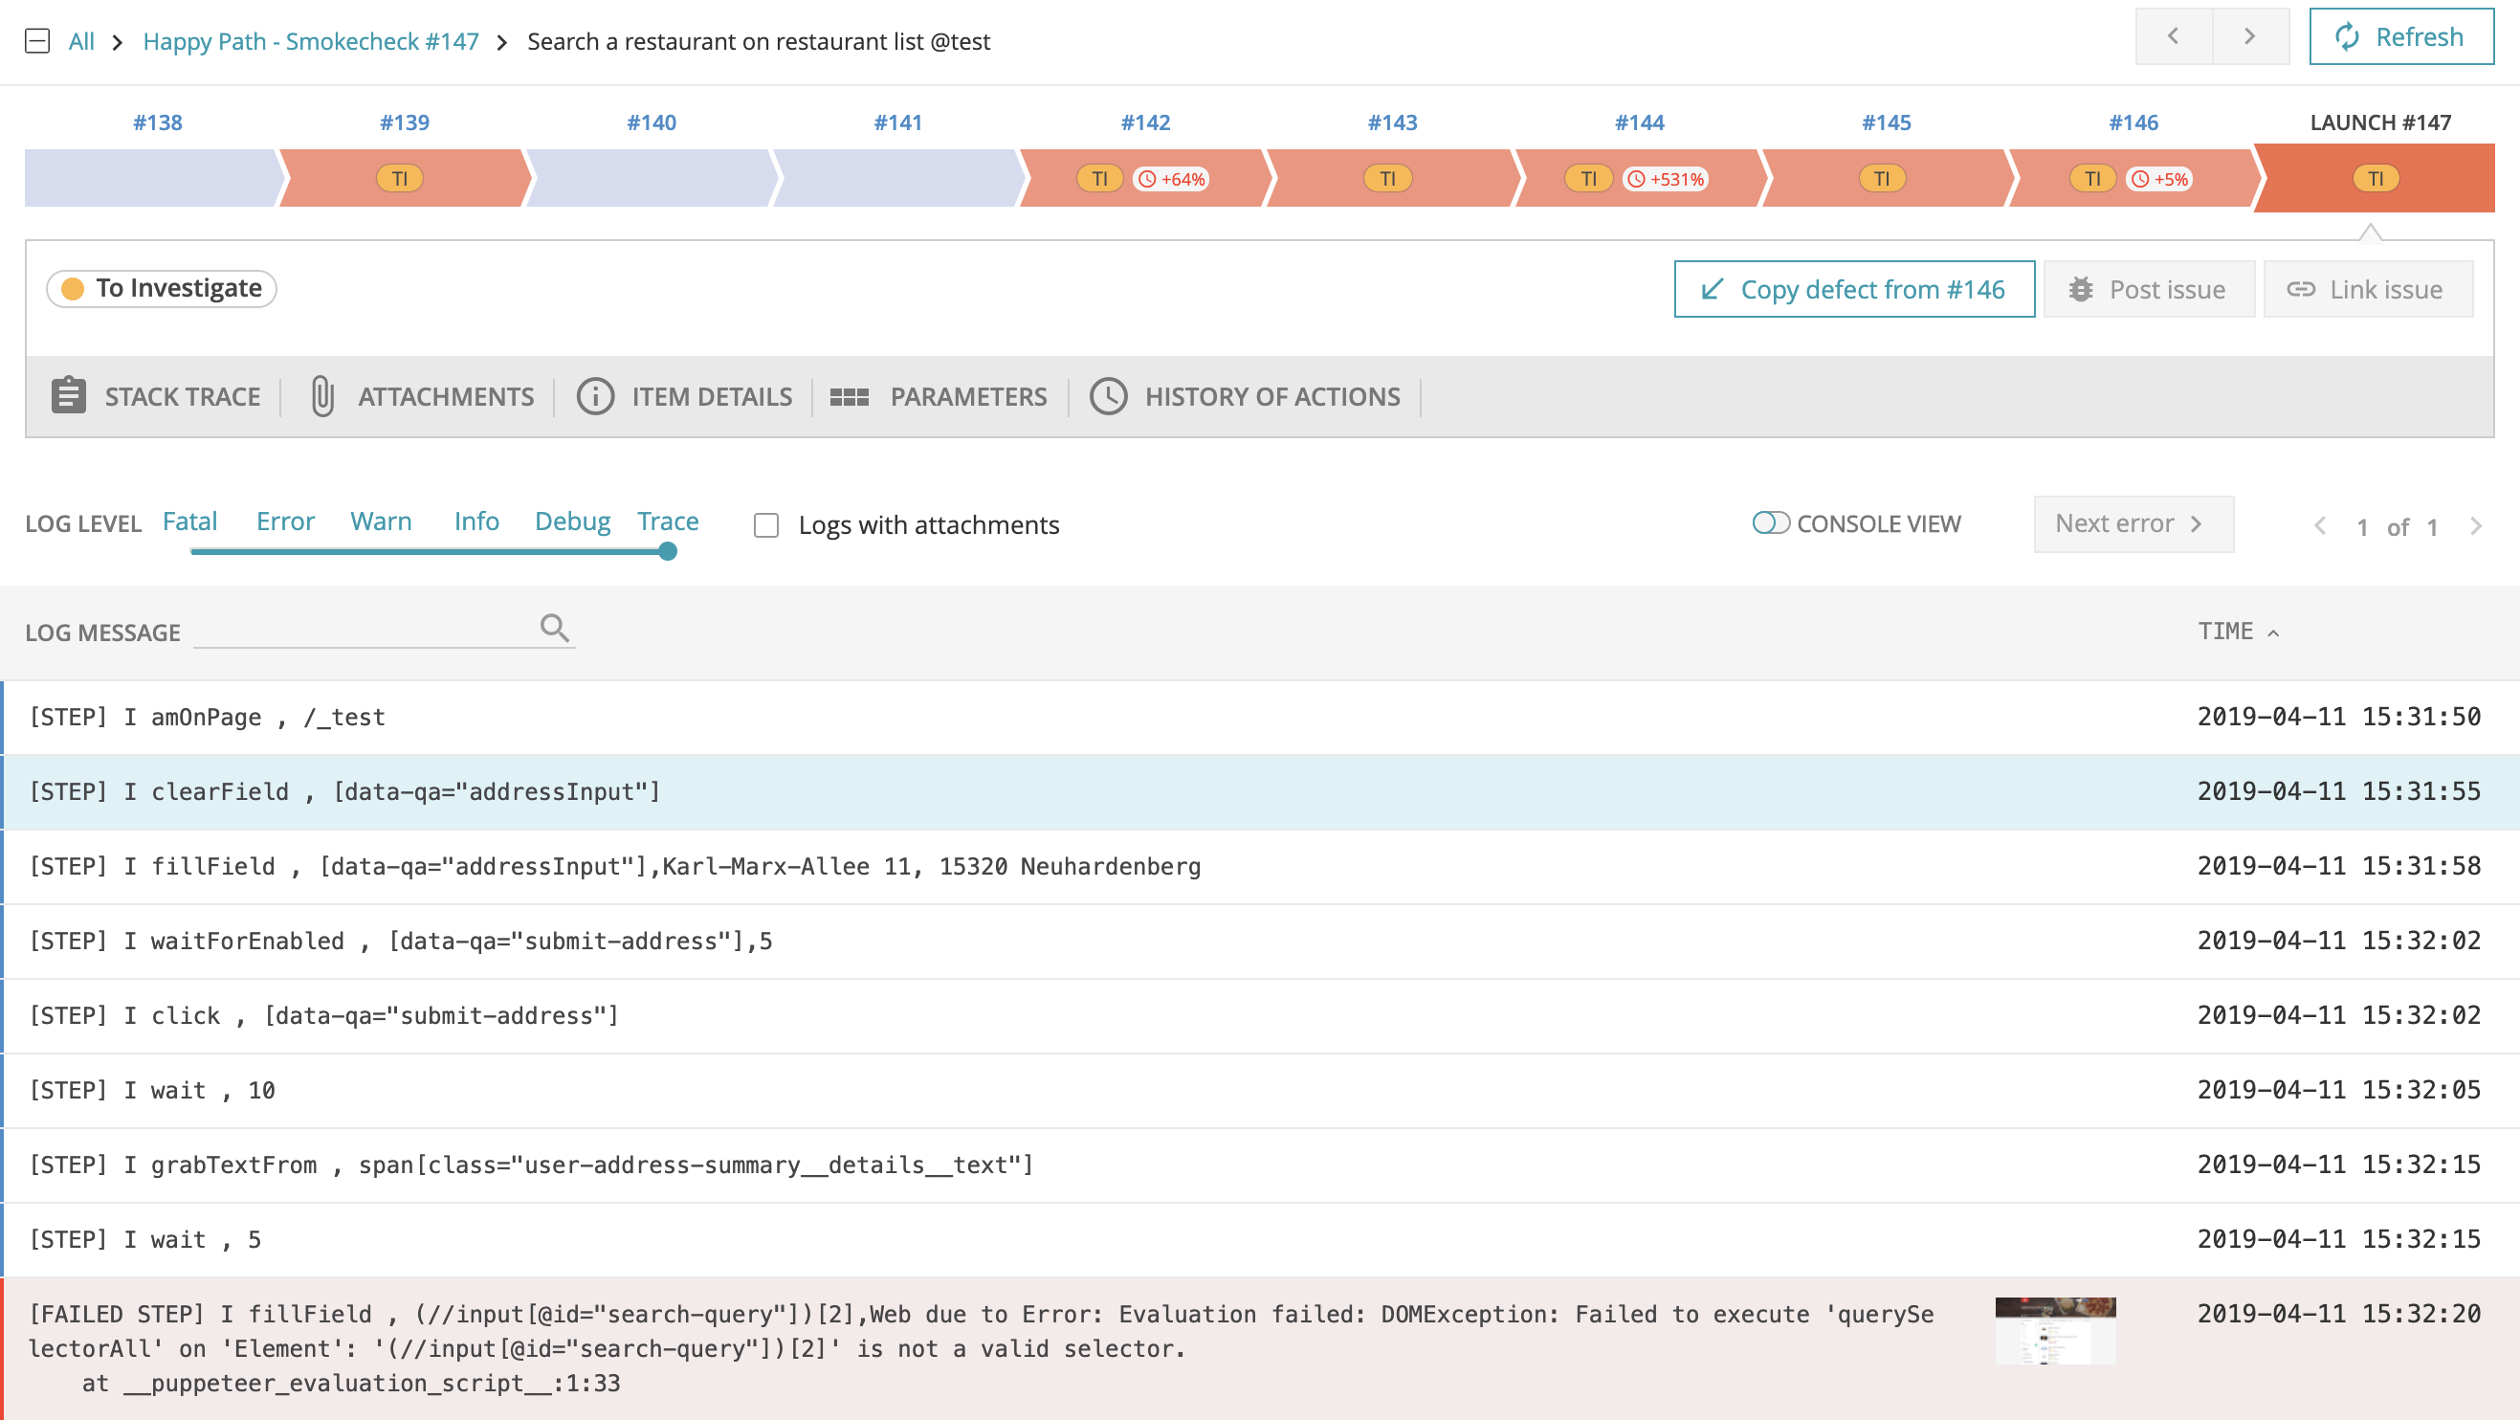
Task: Open the failed step screenshot thumbnail
Action: [x=2054, y=1329]
